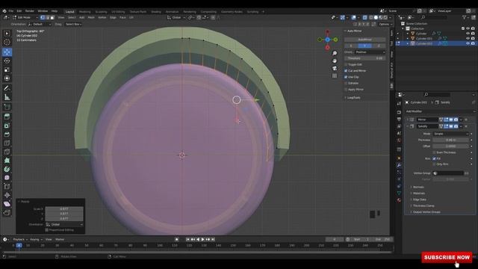Select the Measure tool
Image resolution: width=478 pixels, height=269 pixels.
pyautogui.click(x=7, y=97)
